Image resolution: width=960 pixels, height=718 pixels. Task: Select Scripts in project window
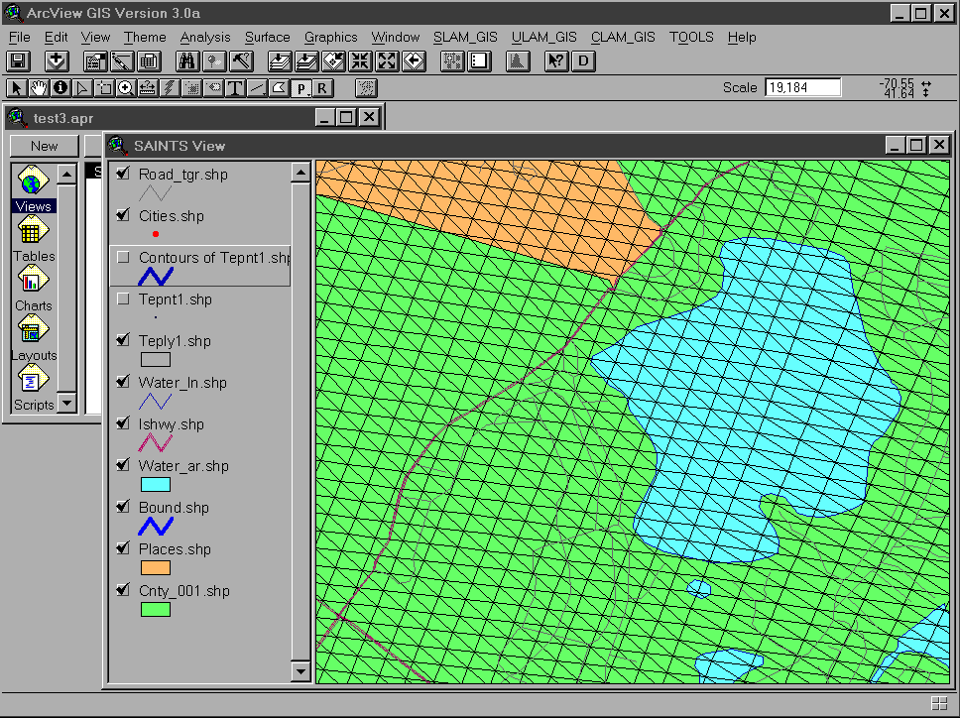pos(33,388)
